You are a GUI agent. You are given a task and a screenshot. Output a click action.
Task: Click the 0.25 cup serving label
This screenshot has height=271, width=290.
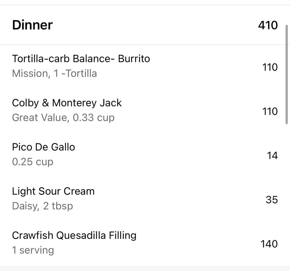click(x=32, y=162)
